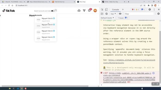Show the console sidebar
The width and height of the screenshot is (161, 90).
102,14
